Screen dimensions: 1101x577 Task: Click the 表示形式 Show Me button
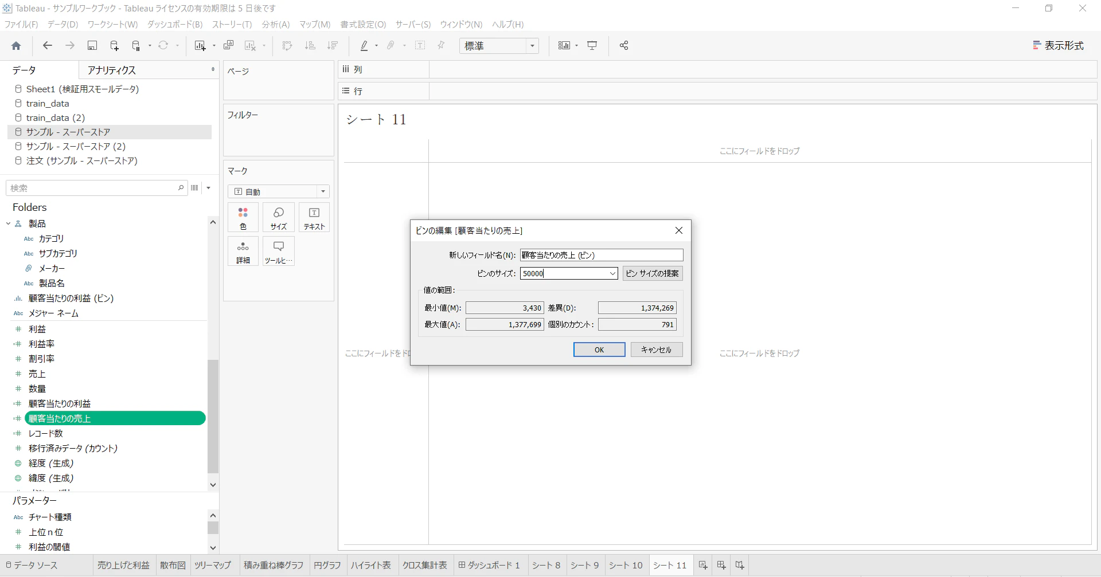click(x=1058, y=45)
